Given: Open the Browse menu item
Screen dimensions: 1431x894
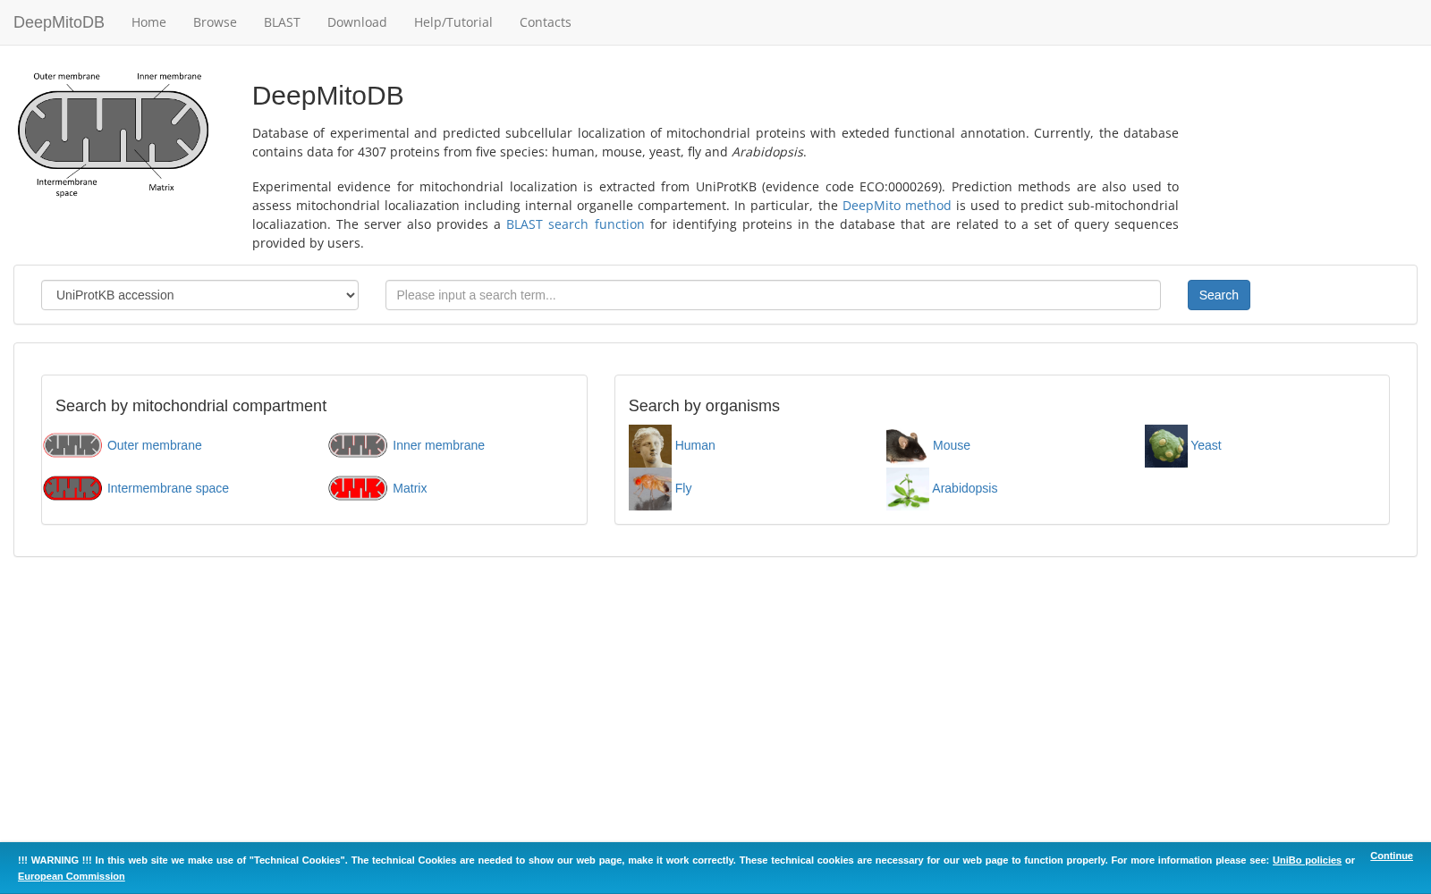Looking at the screenshot, I should coord(215,22).
